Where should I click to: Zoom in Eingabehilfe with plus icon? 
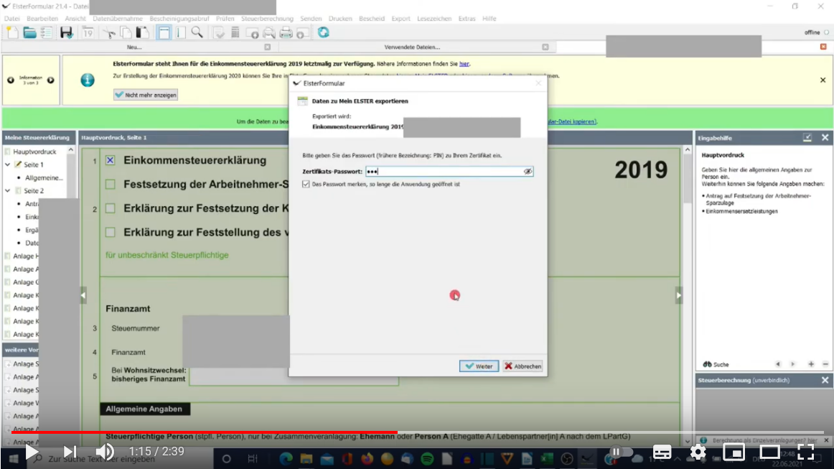(811, 364)
